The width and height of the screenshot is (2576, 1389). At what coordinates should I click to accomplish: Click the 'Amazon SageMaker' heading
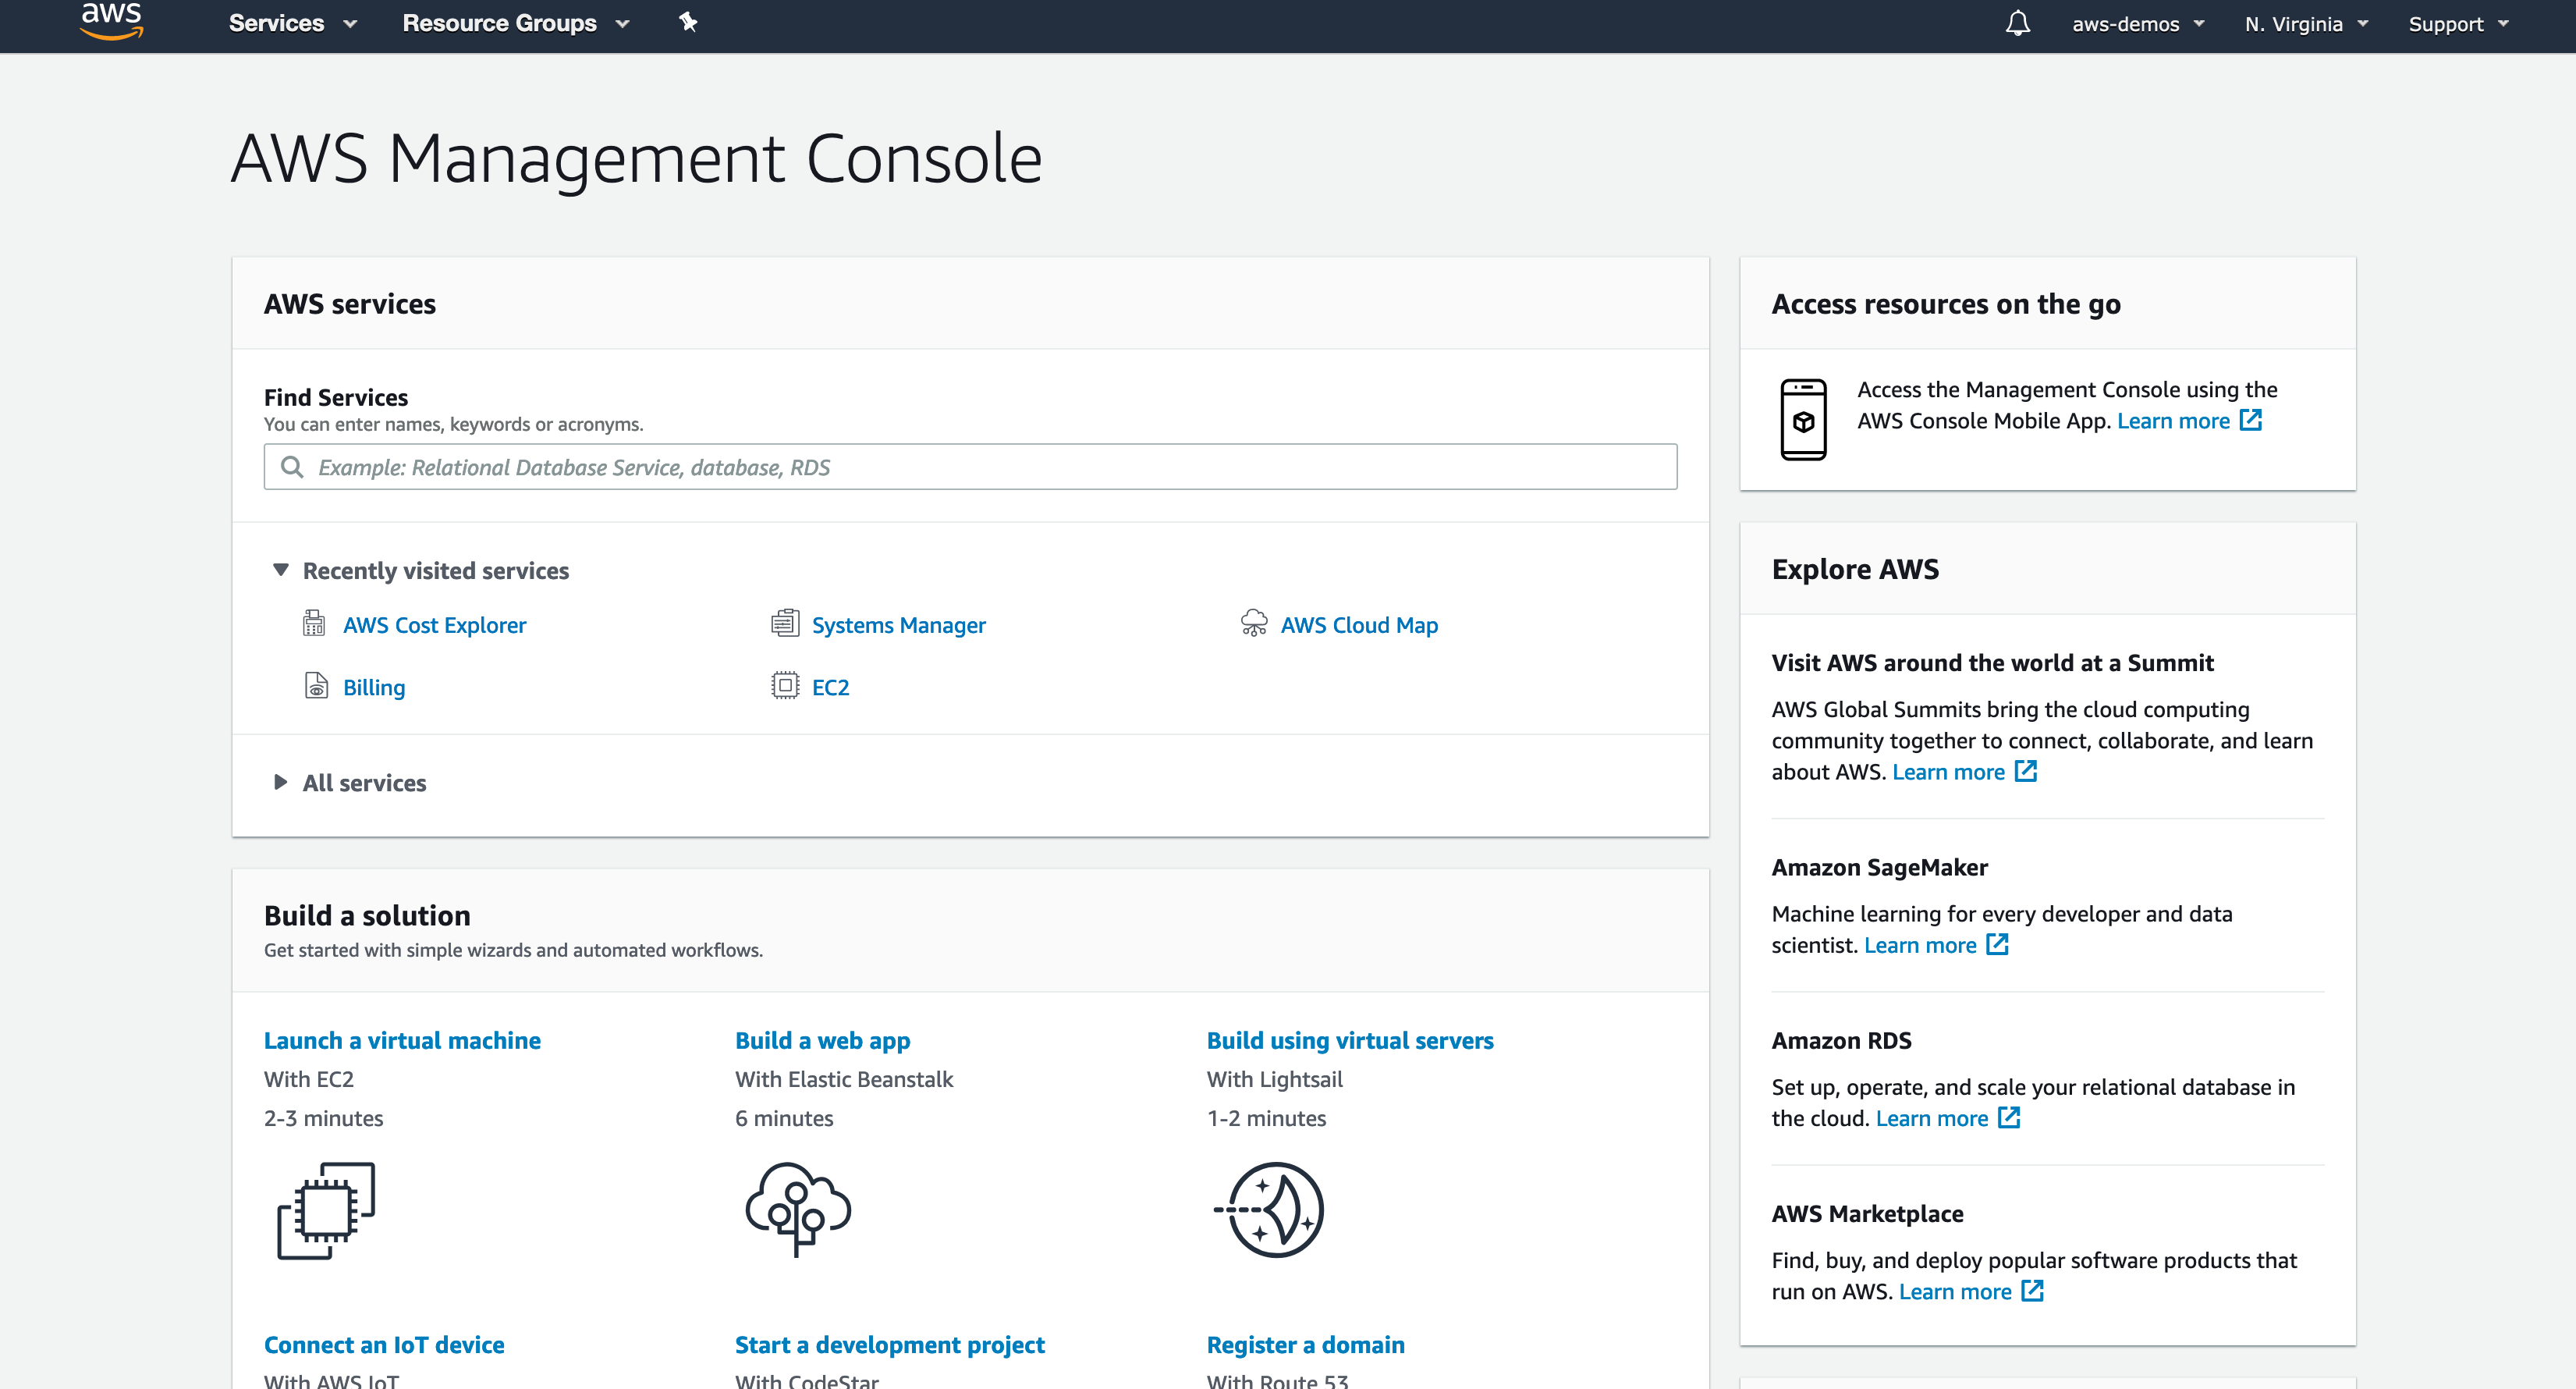coord(1879,867)
